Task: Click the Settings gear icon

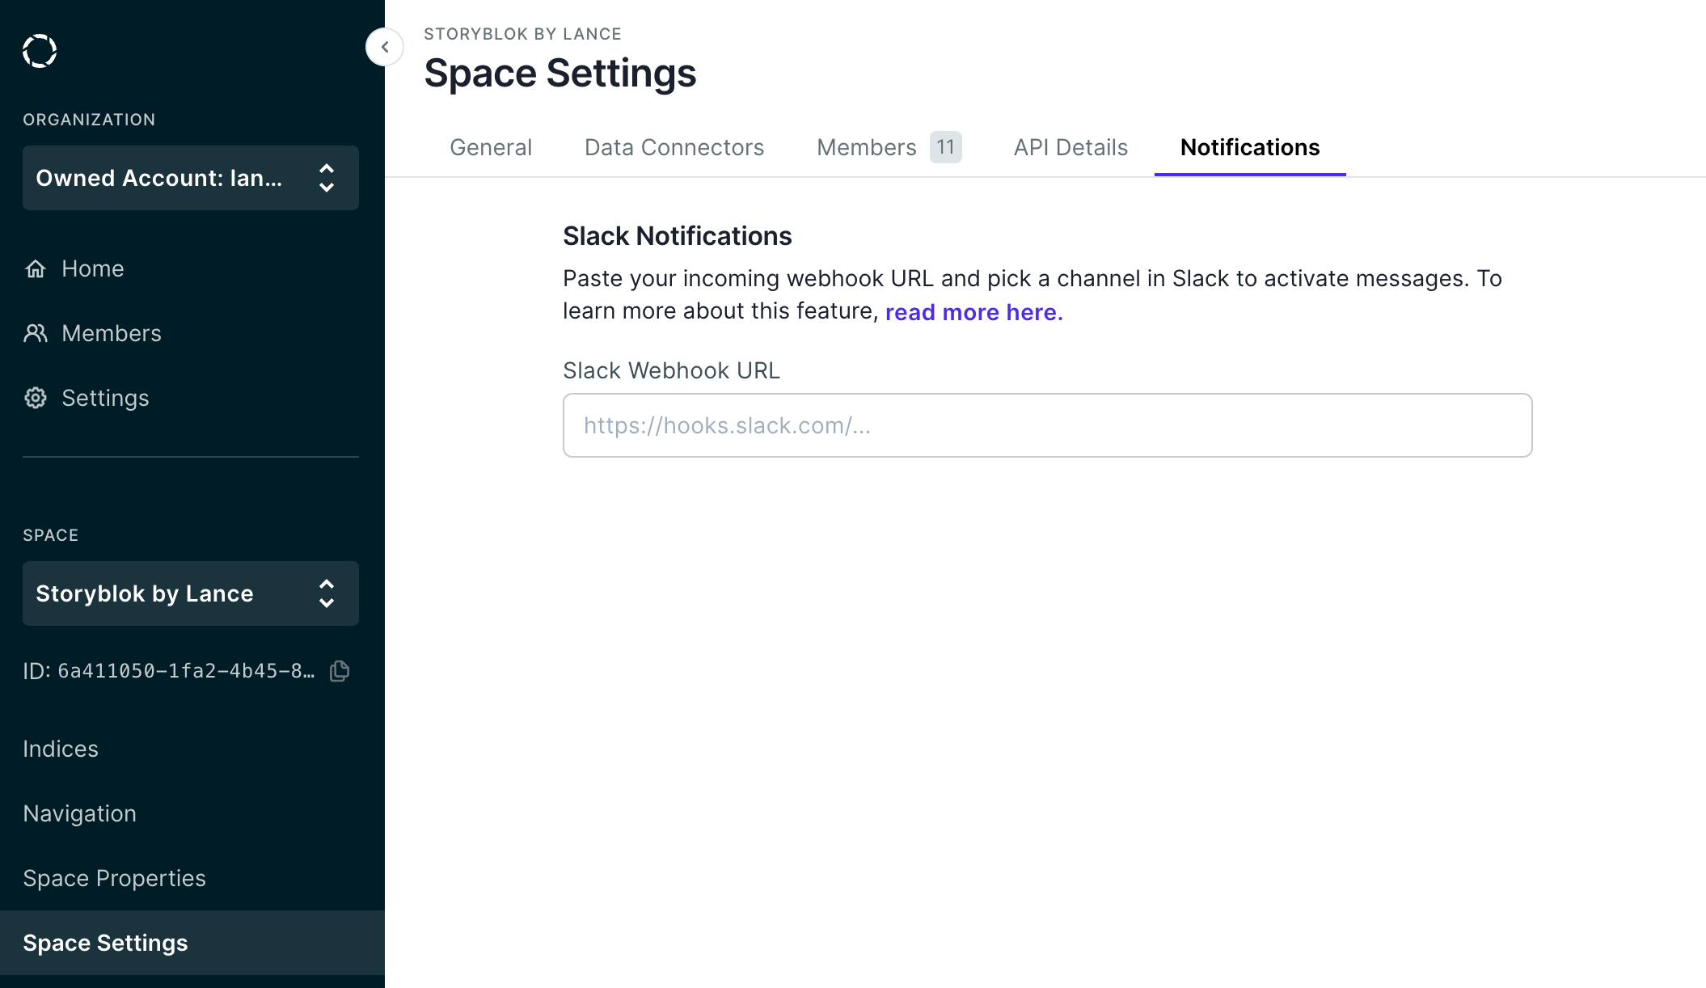Action: tap(36, 398)
